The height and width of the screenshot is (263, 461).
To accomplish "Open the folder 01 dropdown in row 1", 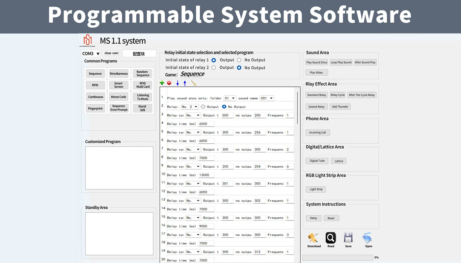I will (230, 98).
